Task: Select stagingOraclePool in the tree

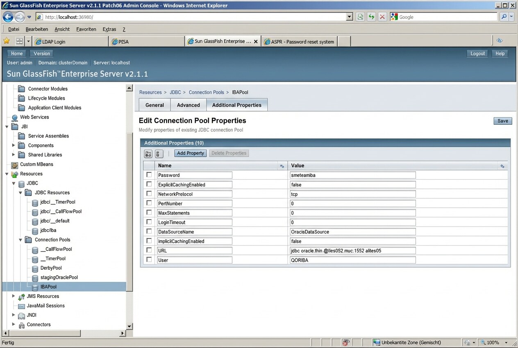Action: point(59,278)
